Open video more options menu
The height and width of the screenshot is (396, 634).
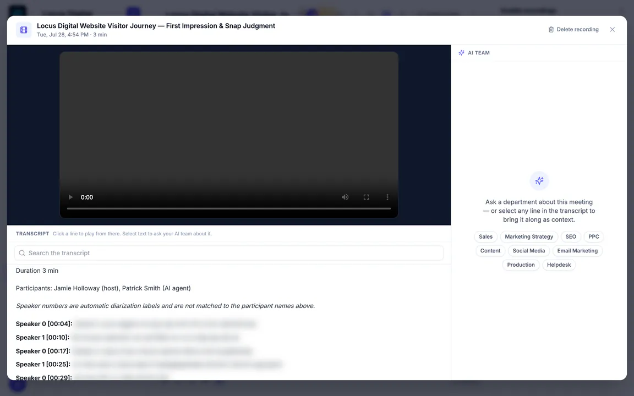(x=387, y=197)
